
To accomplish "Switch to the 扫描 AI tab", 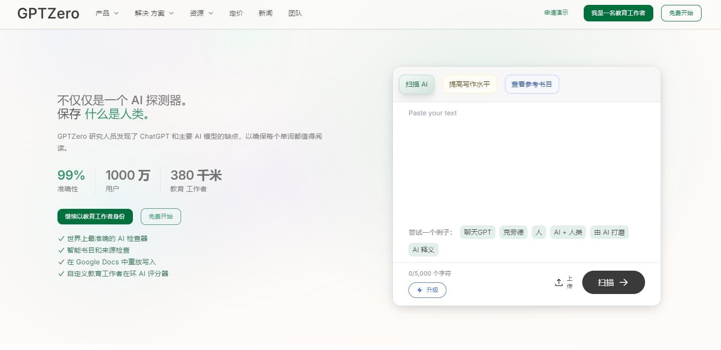I will pos(416,84).
